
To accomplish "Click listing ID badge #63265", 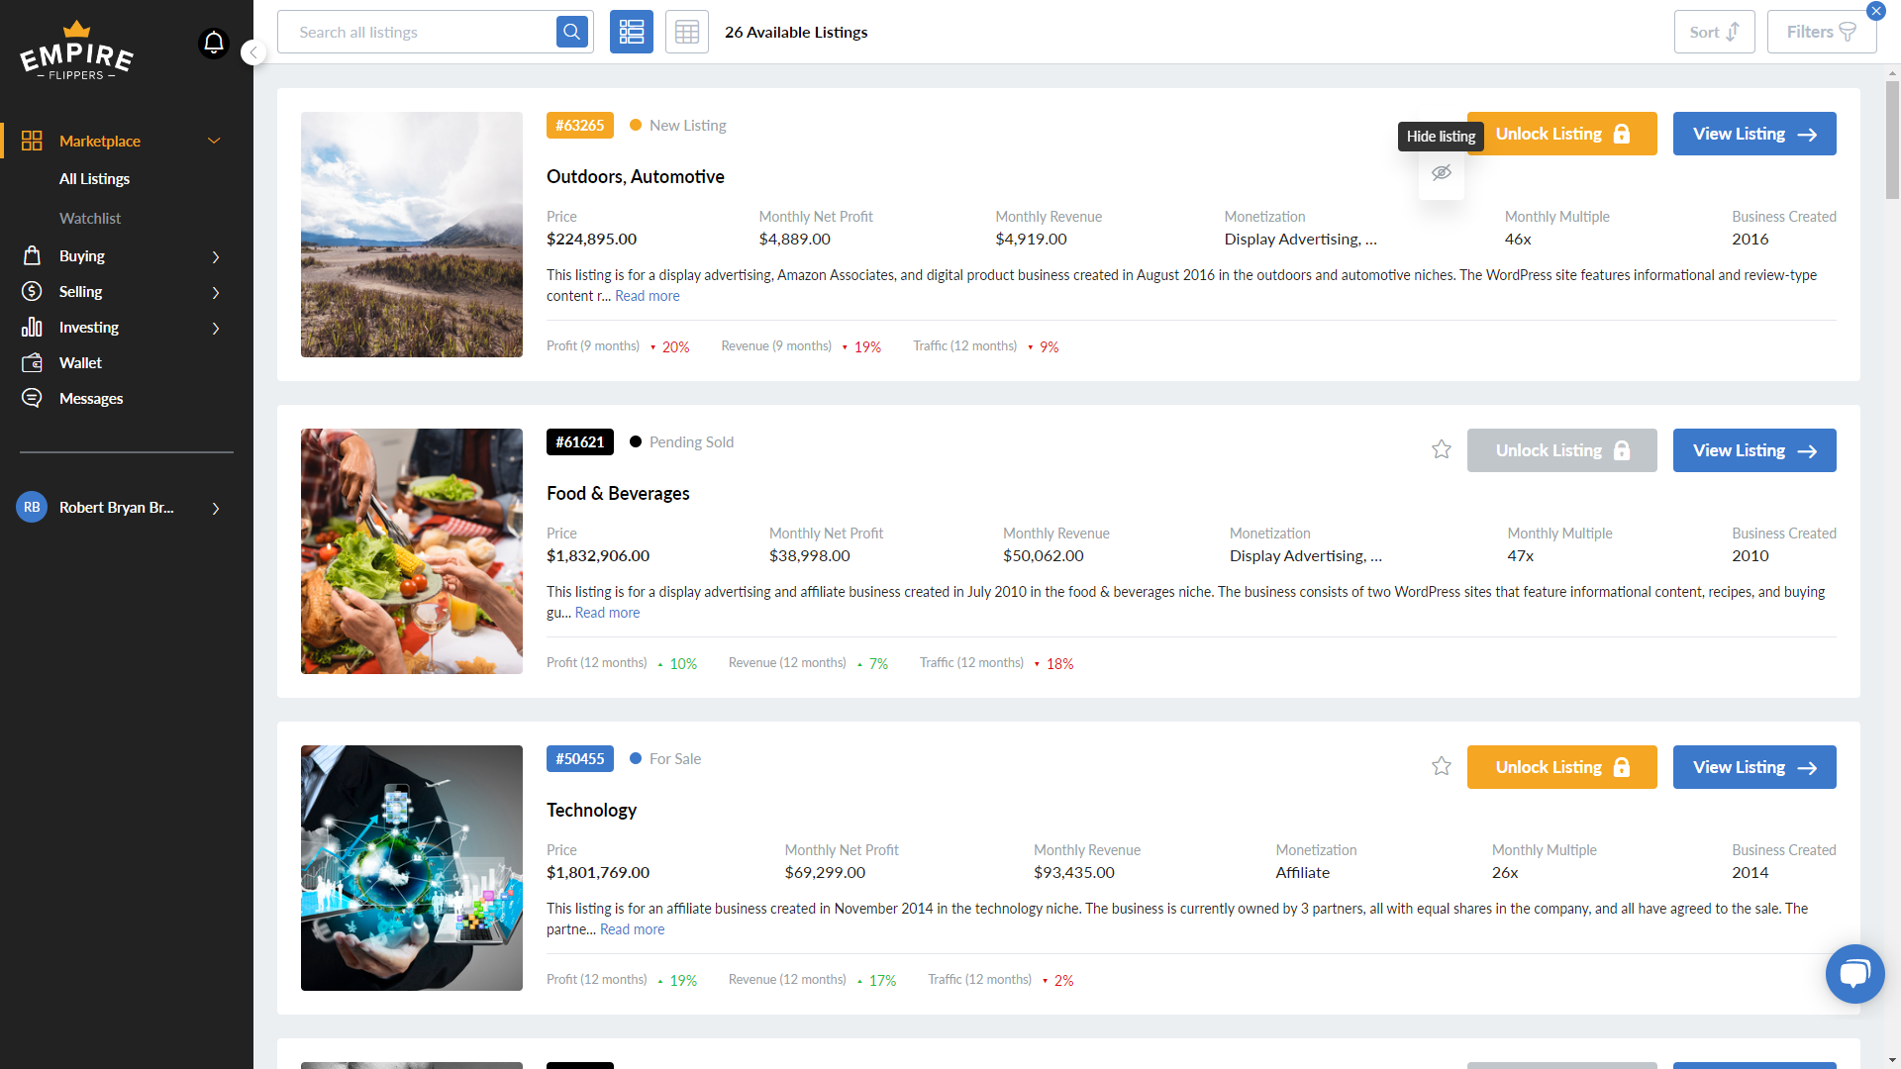I will [580, 125].
